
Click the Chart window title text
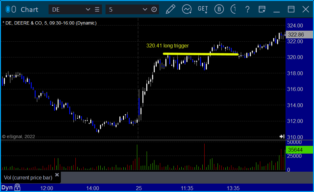pos(29,9)
